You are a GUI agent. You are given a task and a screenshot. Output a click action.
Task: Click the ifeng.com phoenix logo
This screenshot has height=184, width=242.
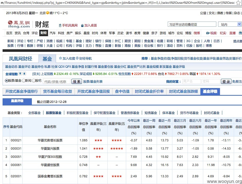click(x=19, y=24)
